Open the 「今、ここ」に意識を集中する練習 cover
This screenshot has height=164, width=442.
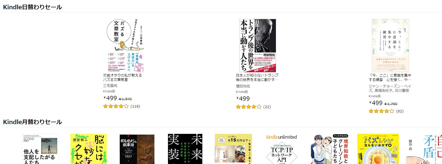[390, 46]
